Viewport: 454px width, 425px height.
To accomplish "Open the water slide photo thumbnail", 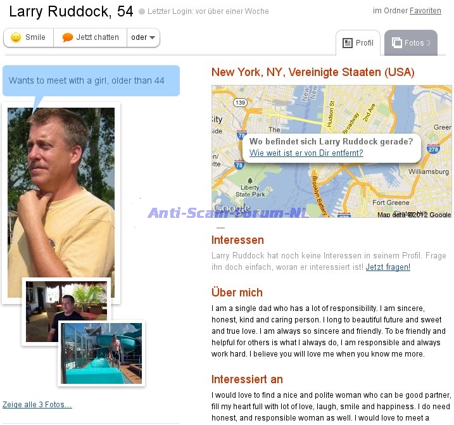I will (101, 353).
